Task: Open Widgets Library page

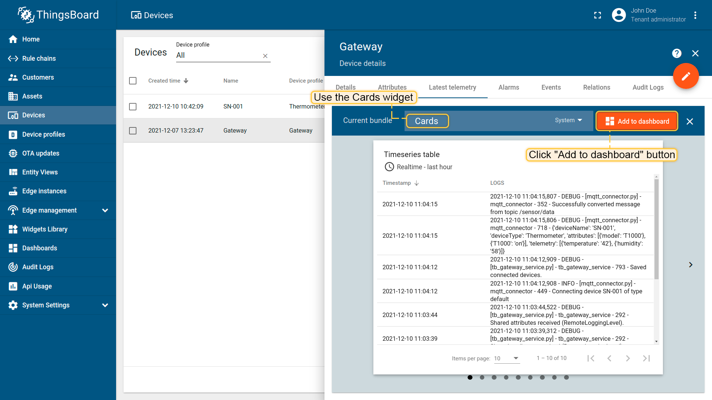Action: coord(58,229)
